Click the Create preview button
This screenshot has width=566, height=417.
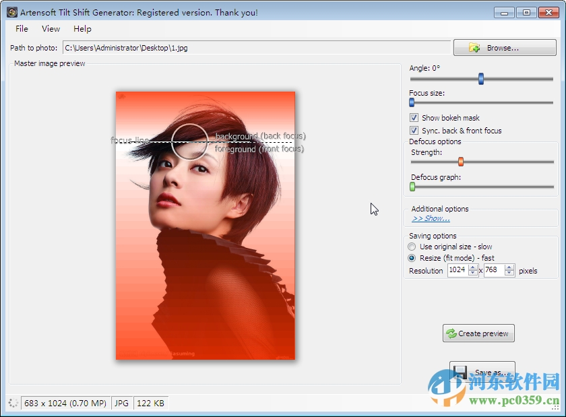(x=478, y=333)
